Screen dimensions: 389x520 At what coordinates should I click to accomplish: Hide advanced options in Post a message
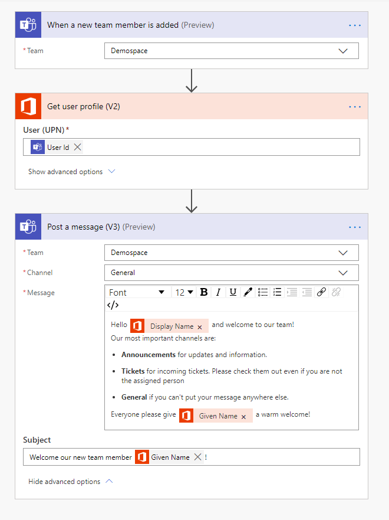pyautogui.click(x=70, y=482)
